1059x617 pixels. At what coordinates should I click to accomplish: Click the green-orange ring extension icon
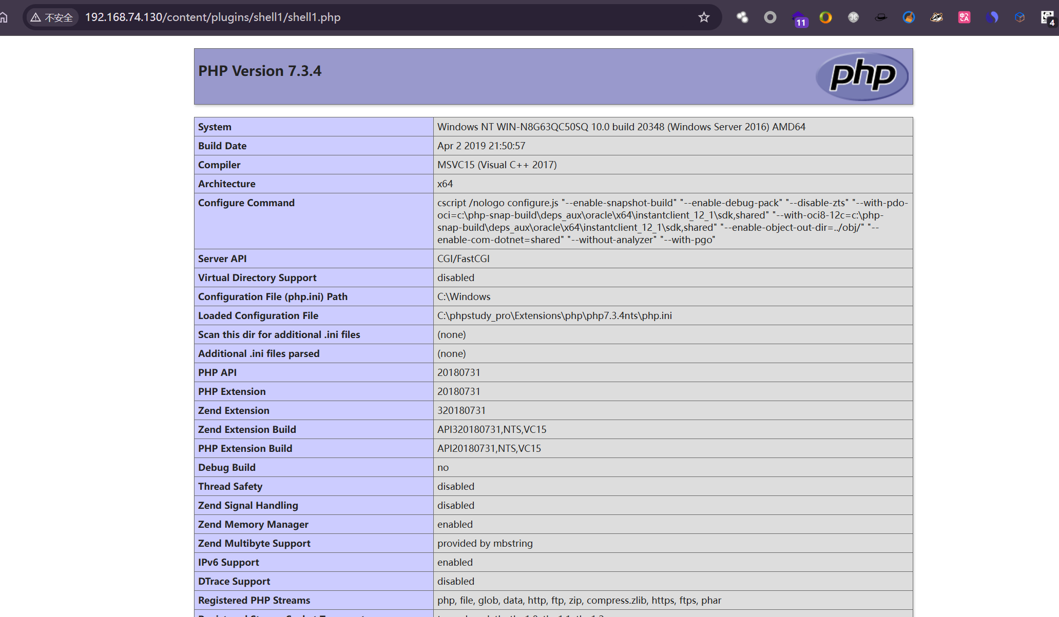tap(825, 17)
